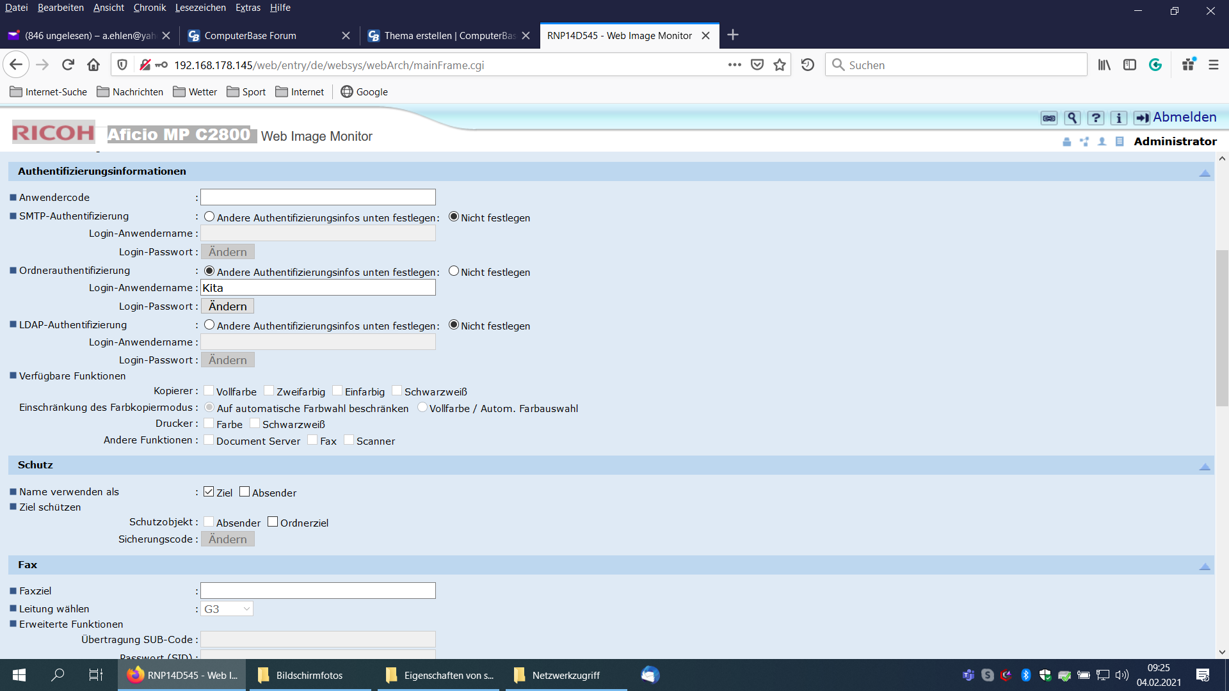Image resolution: width=1229 pixels, height=691 pixels.
Task: Open the Lesezeichen menu
Action: pos(200,8)
